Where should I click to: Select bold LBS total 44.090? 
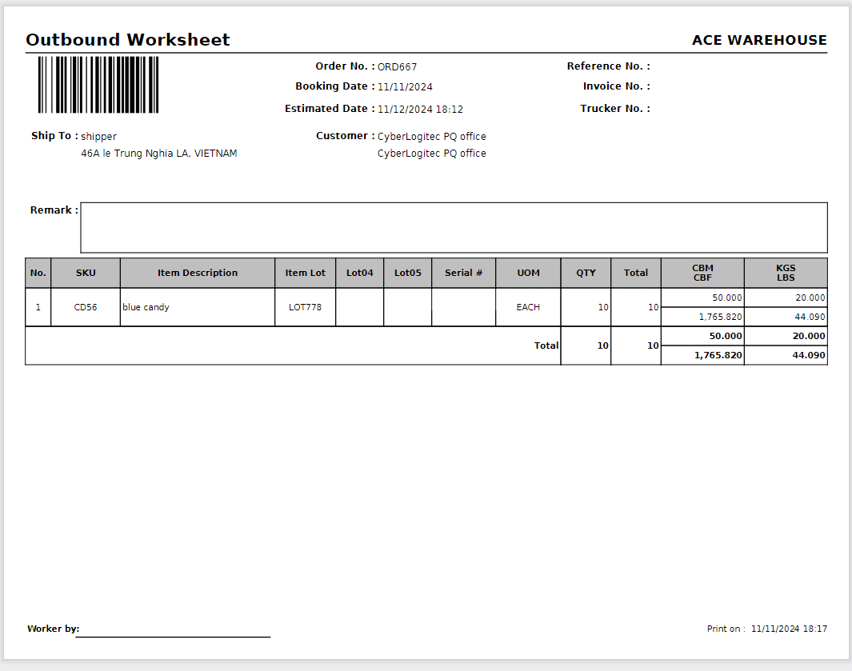786,355
